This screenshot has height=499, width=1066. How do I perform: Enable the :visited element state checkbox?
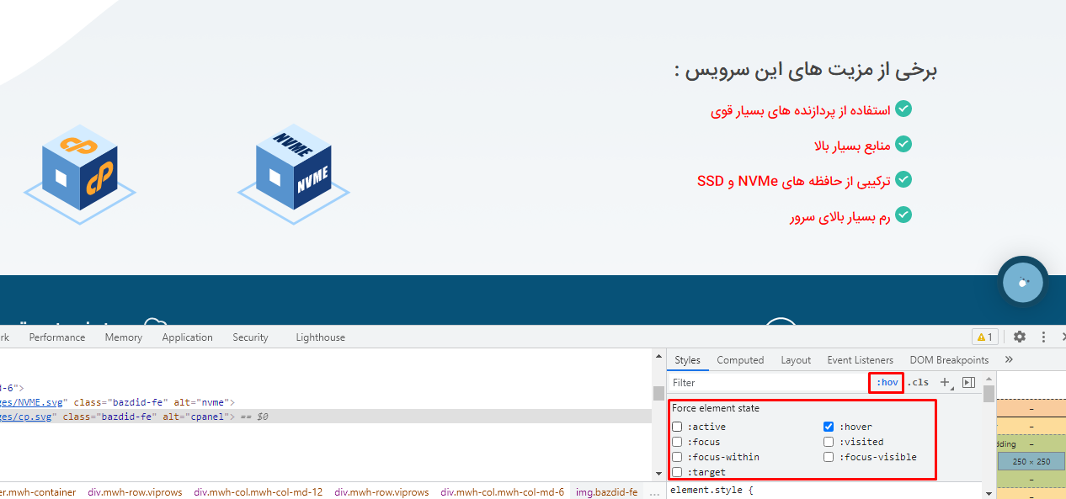click(829, 442)
